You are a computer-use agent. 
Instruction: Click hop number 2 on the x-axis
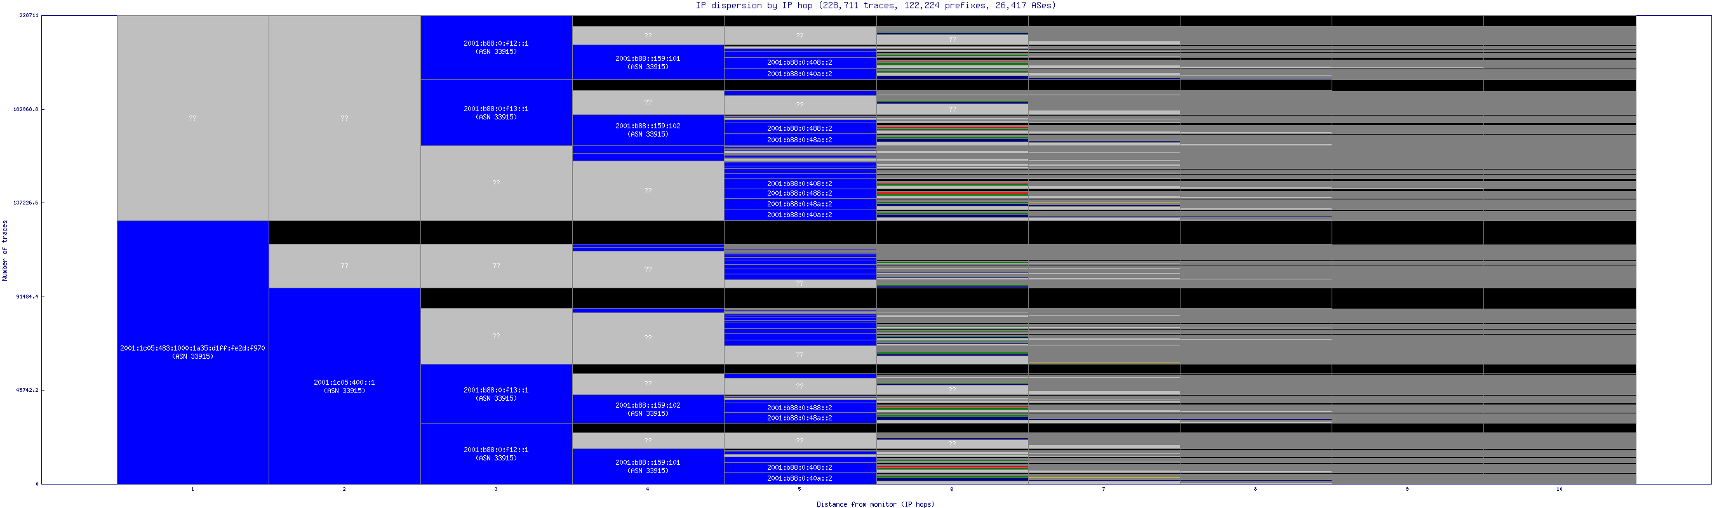[x=344, y=489]
